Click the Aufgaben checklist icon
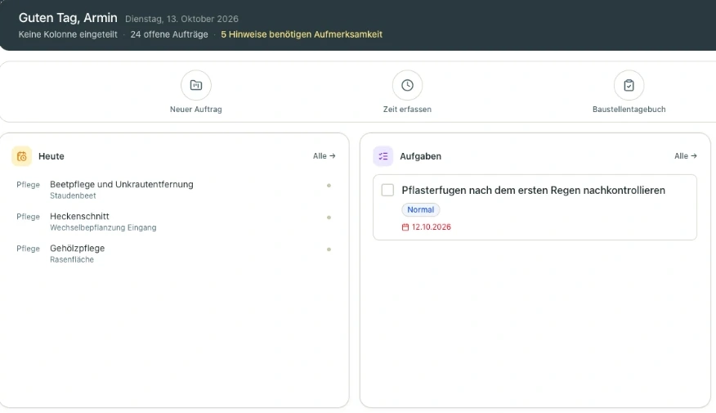 pos(383,156)
